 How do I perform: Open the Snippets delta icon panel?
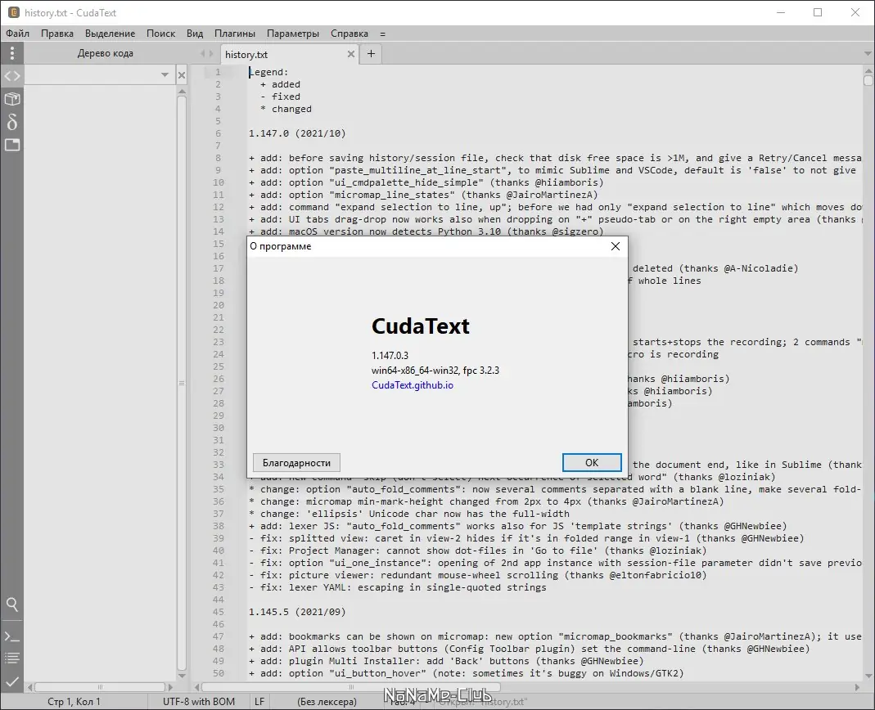click(11, 122)
